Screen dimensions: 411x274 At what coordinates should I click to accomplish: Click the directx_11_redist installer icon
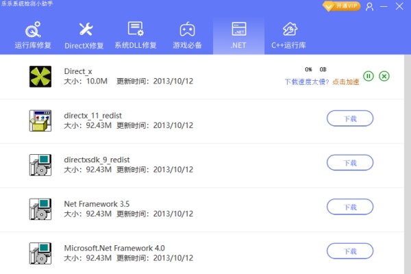[40, 120]
